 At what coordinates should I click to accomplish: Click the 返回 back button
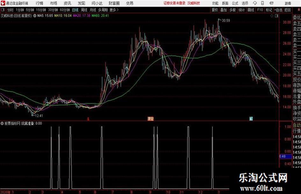[287, 10]
